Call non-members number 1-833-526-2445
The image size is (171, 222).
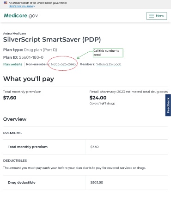click(x=63, y=64)
